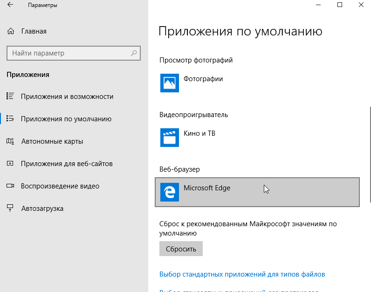Click the Автономные карты map icon

(x=10, y=141)
